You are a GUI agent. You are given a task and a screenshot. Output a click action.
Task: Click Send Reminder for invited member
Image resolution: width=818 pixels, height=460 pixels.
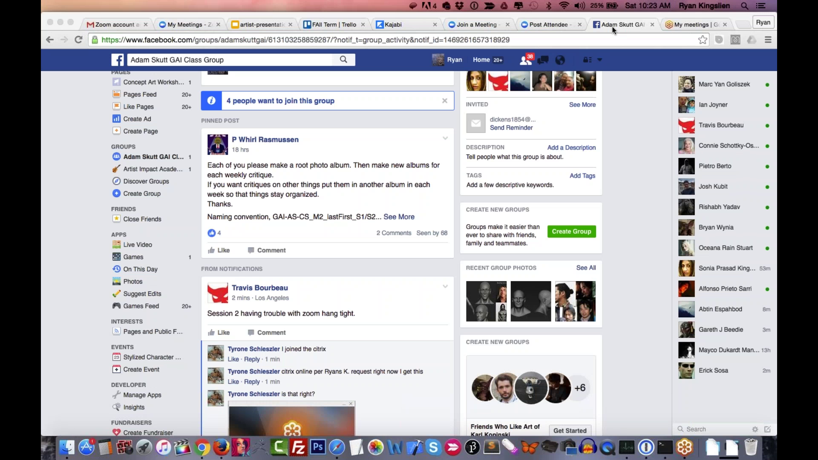[511, 128]
